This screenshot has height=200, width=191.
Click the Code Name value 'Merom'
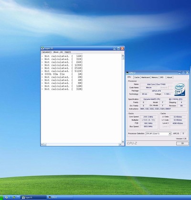pyautogui.click(x=149, y=88)
